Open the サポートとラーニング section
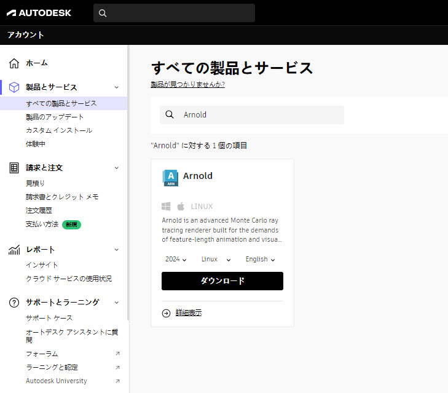This screenshot has height=393, width=448. (63, 303)
